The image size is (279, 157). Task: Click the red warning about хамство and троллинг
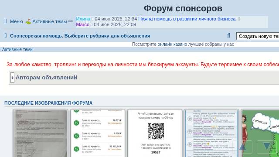point(143,65)
